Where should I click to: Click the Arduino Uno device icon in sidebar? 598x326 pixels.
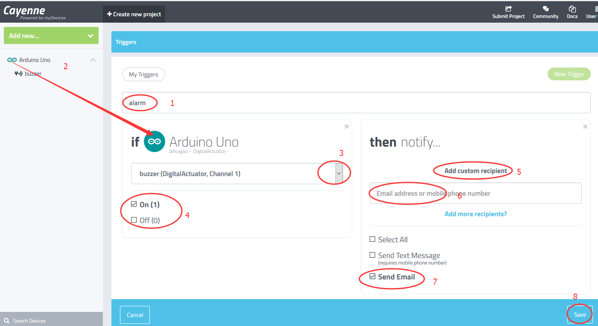(x=12, y=60)
